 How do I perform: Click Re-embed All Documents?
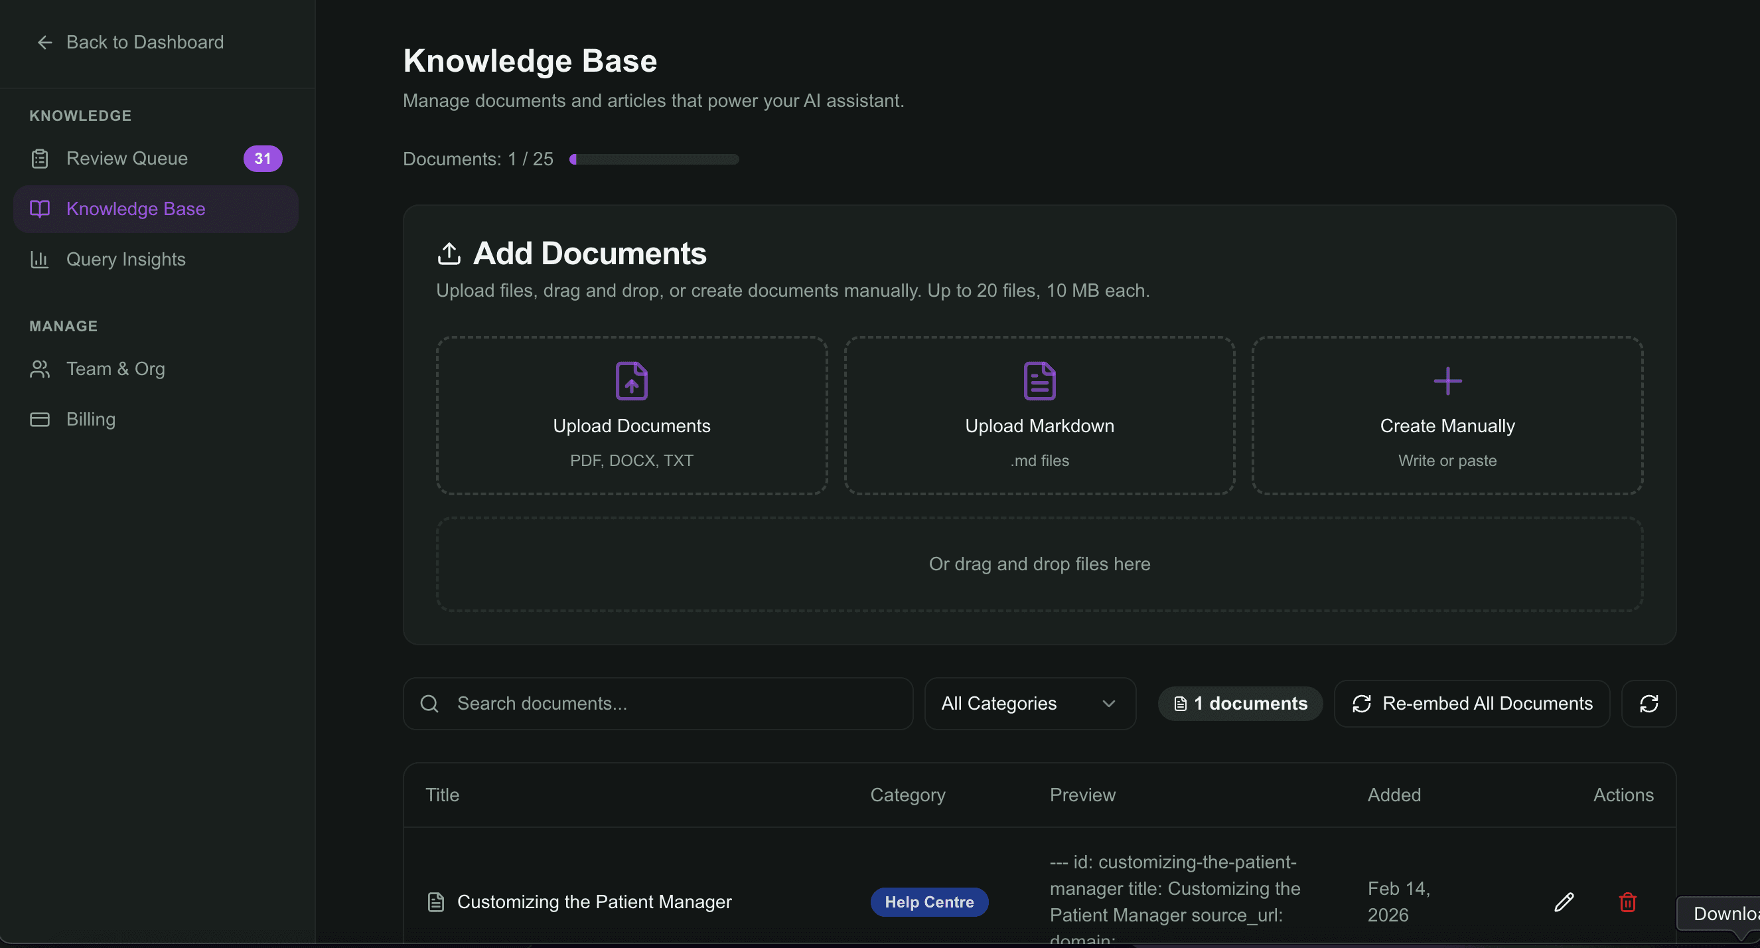(1472, 703)
